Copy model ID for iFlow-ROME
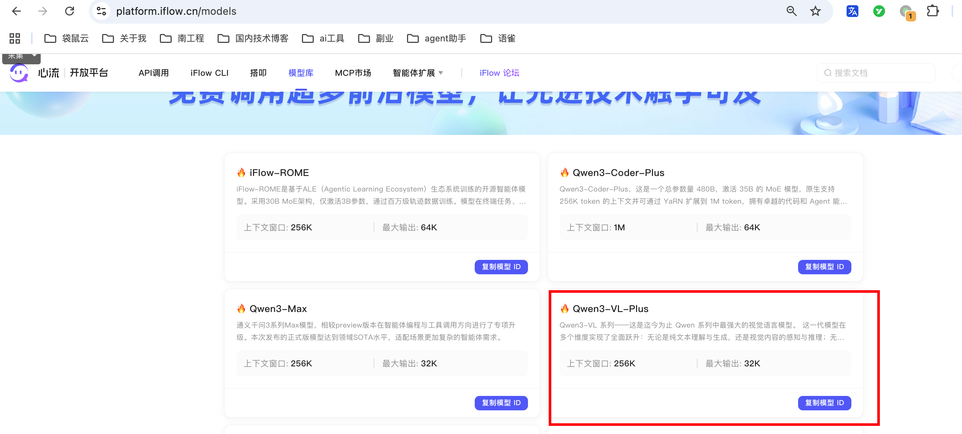Screen dimensions: 962x434 click(501, 267)
